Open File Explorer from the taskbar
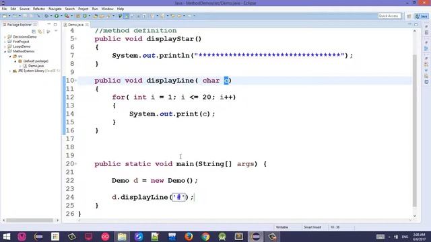 (x=122, y=237)
